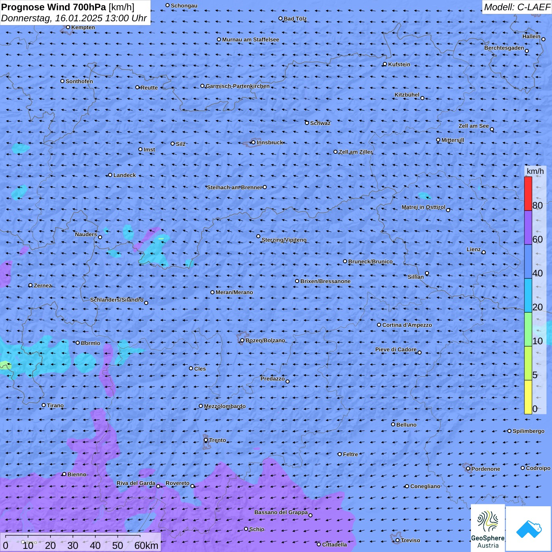Click the Bruneck/Brunico label
The height and width of the screenshot is (552, 552).
pyautogui.click(x=370, y=261)
